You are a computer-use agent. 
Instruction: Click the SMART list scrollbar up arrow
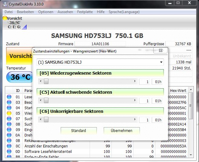pyautogui.click(x=191, y=89)
